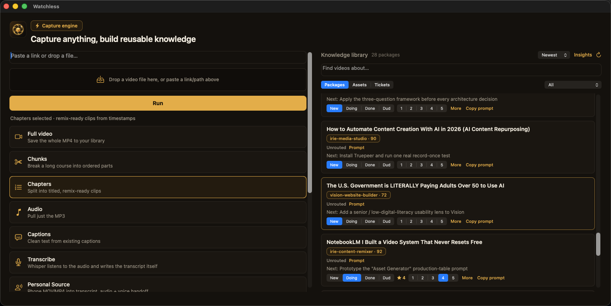611x306 pixels.
Task: Click the drop a video file zone
Action: click(158, 80)
